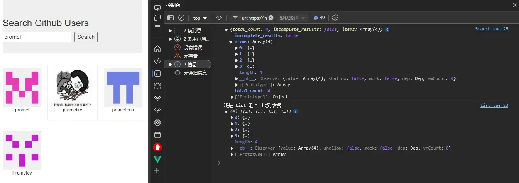
Task: Open the Sources bug icon in activity bar
Action: point(157,86)
